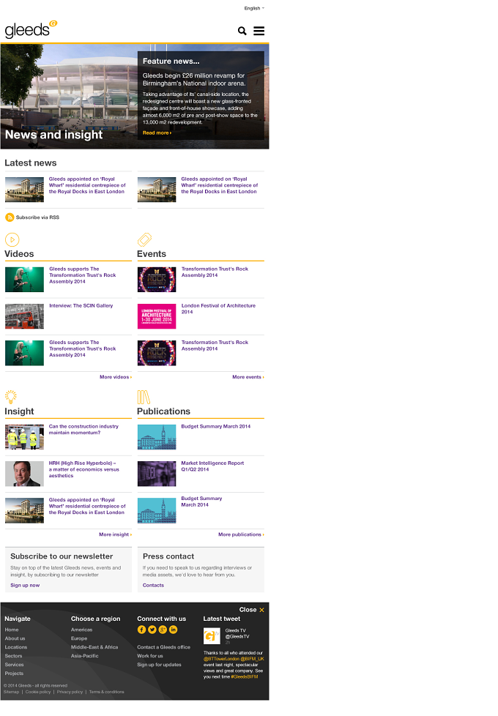
Task: Click the orange RSS feed icon
Action: (10, 217)
